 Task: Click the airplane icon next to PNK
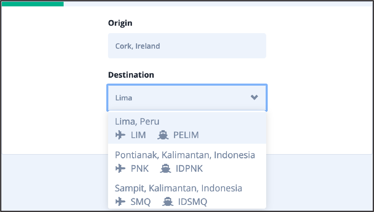120,168
